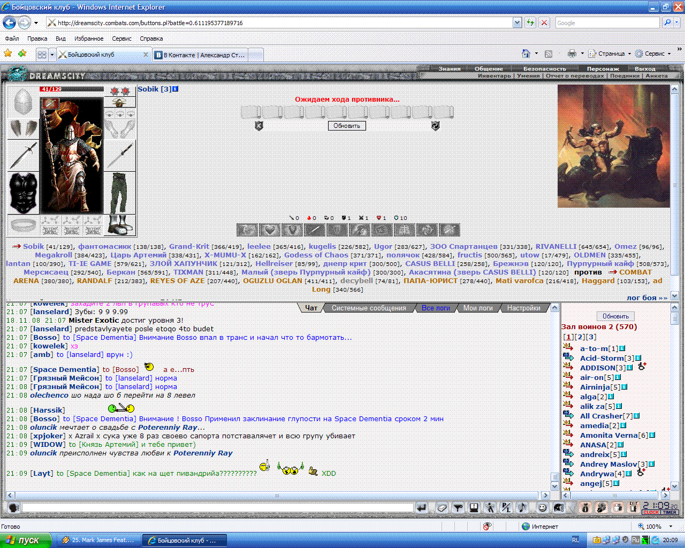Click the music note sound icon
This screenshot has height=548, width=685.
522,508
